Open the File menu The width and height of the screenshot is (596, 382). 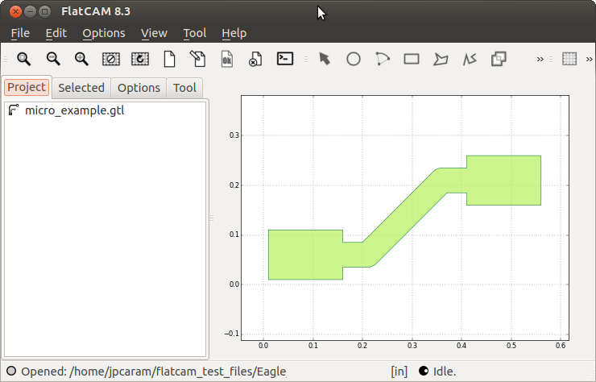(20, 33)
